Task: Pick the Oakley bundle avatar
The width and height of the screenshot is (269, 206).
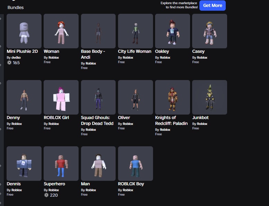Action: point(173,31)
